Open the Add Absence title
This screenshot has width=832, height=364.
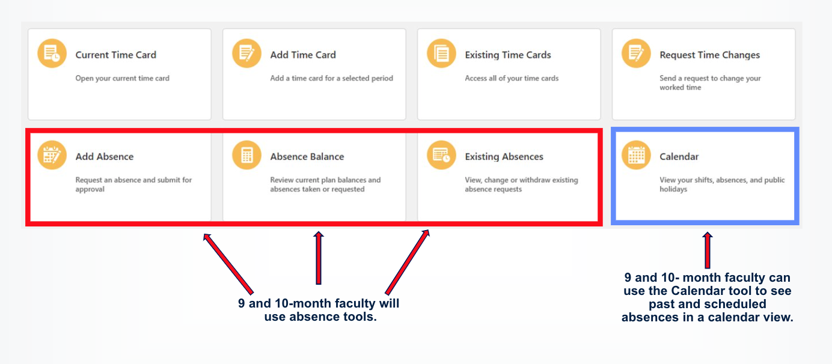105,157
